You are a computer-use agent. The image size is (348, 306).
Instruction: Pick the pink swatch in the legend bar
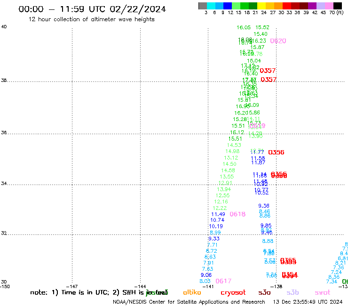(329, 6)
